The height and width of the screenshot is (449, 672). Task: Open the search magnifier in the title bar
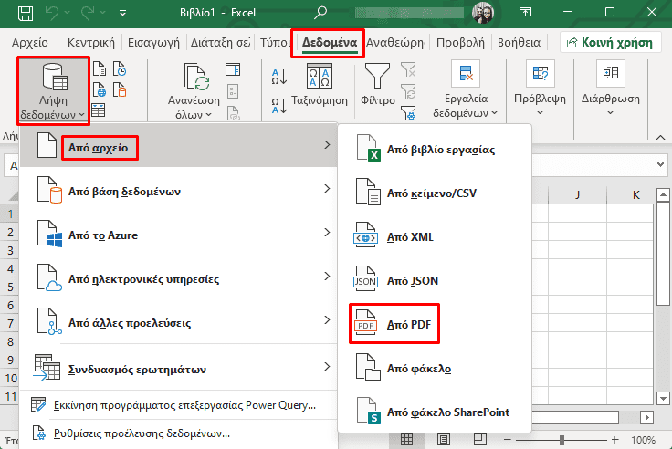pos(320,13)
